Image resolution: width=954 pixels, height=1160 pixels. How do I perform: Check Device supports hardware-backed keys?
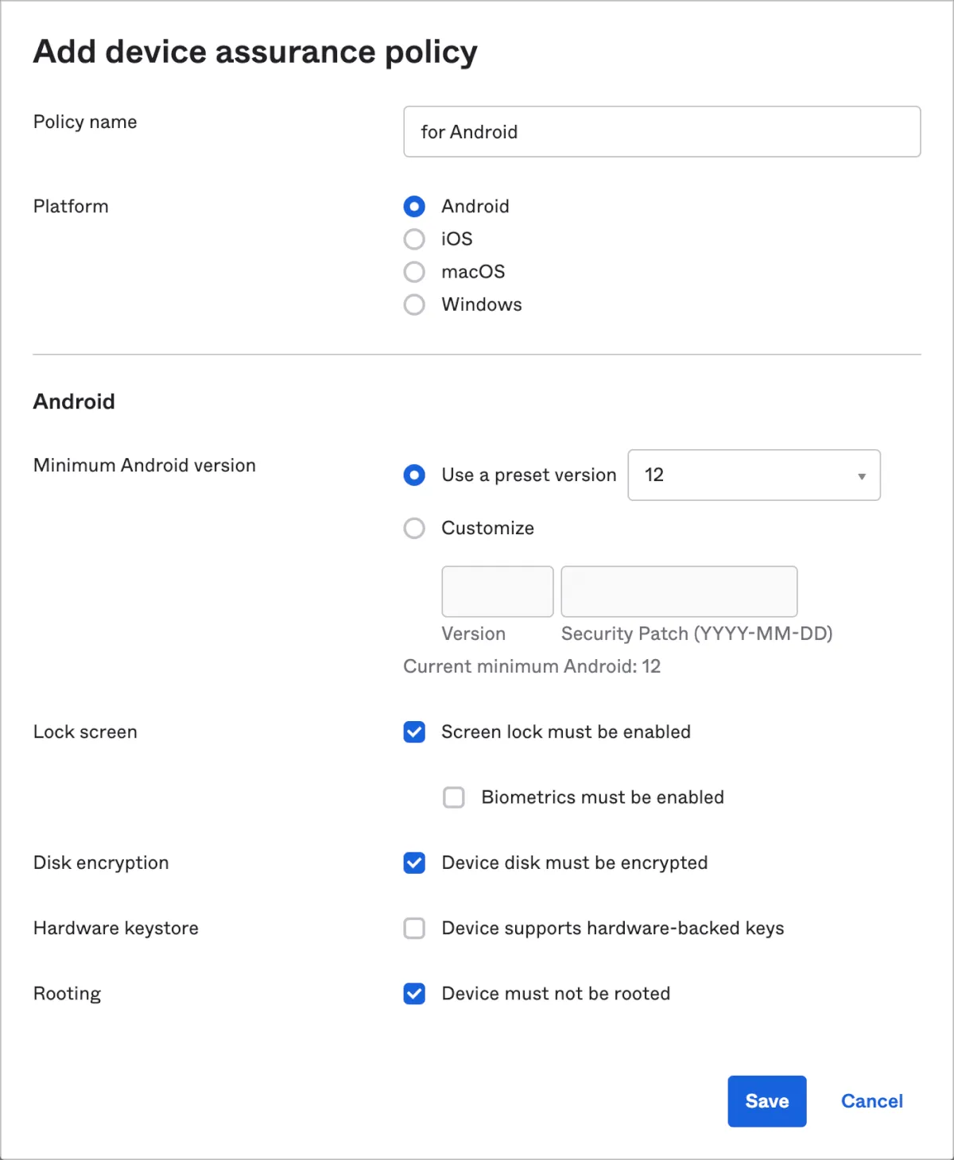(x=414, y=929)
